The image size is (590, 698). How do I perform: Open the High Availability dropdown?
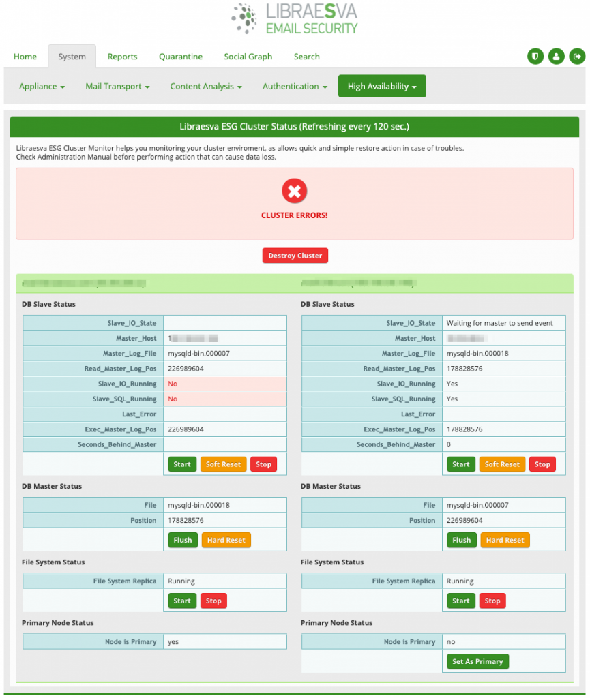(381, 86)
